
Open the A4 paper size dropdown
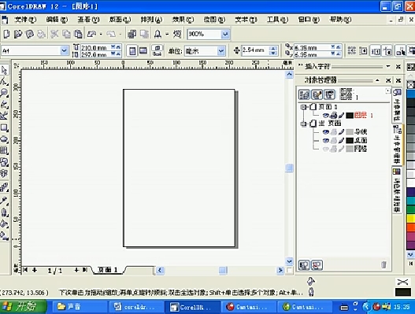click(x=65, y=50)
